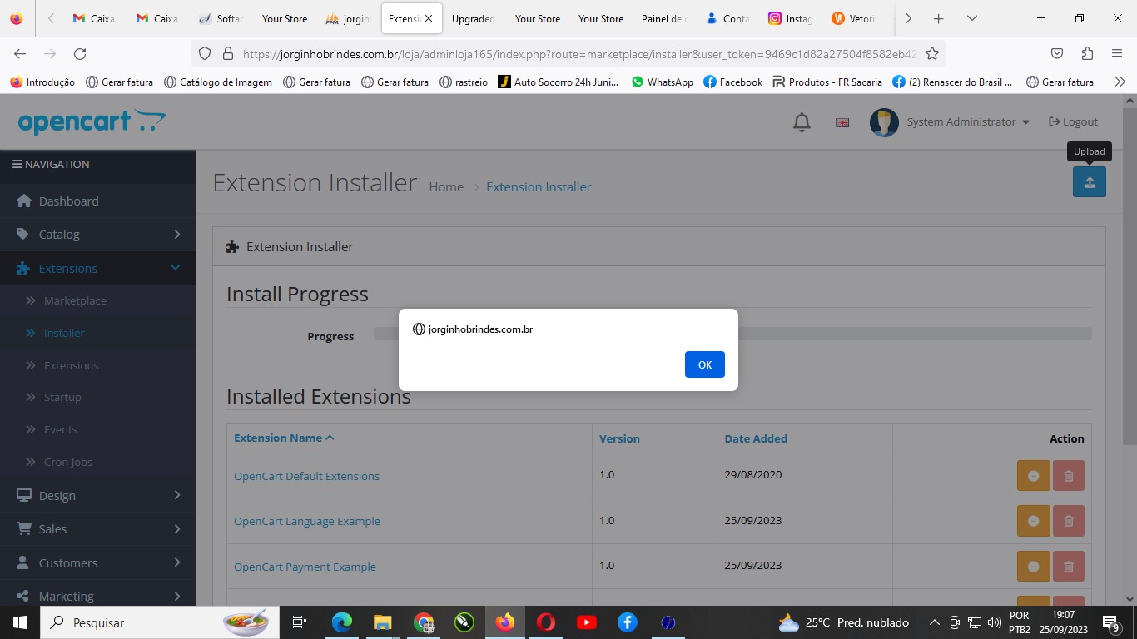1137x639 pixels.
Task: Expand the Catalog menu section
Action: [97, 235]
